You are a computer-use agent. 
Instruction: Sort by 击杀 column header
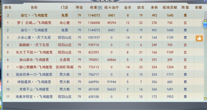click(128, 7)
